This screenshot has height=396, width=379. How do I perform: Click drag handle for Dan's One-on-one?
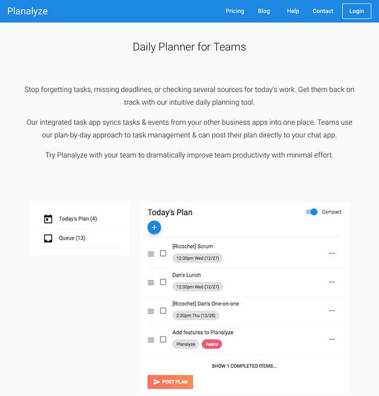151,311
